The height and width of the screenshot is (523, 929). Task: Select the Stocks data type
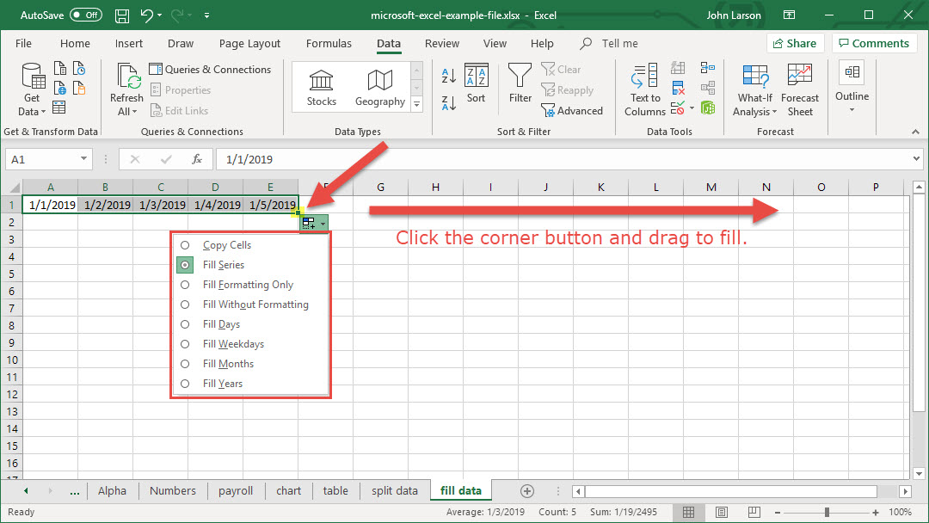tap(322, 89)
